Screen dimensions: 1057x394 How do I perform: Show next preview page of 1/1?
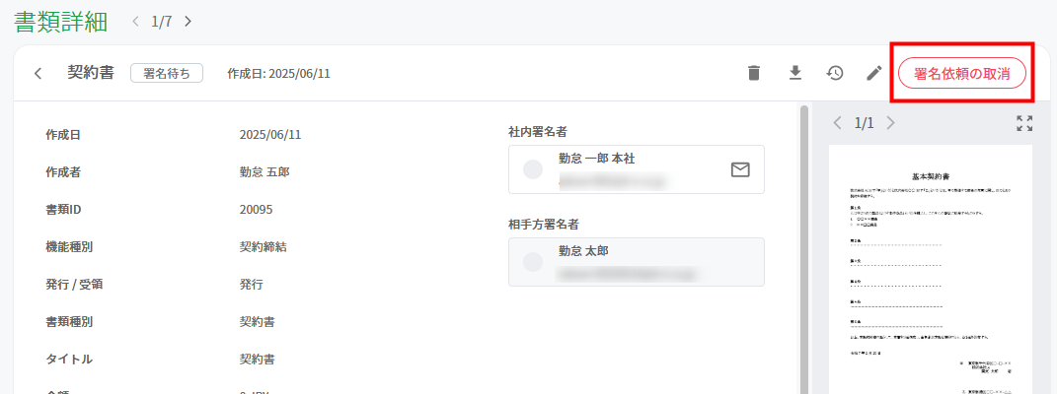pos(890,123)
